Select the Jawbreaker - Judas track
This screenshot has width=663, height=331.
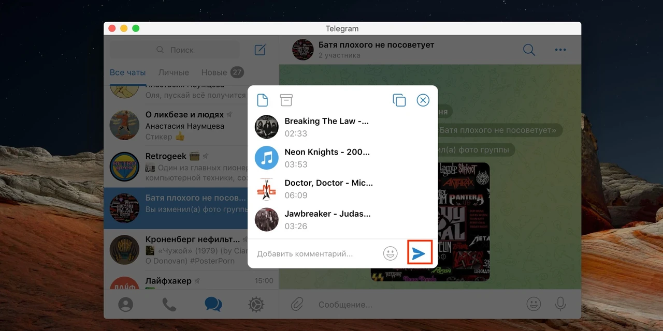coord(342,219)
